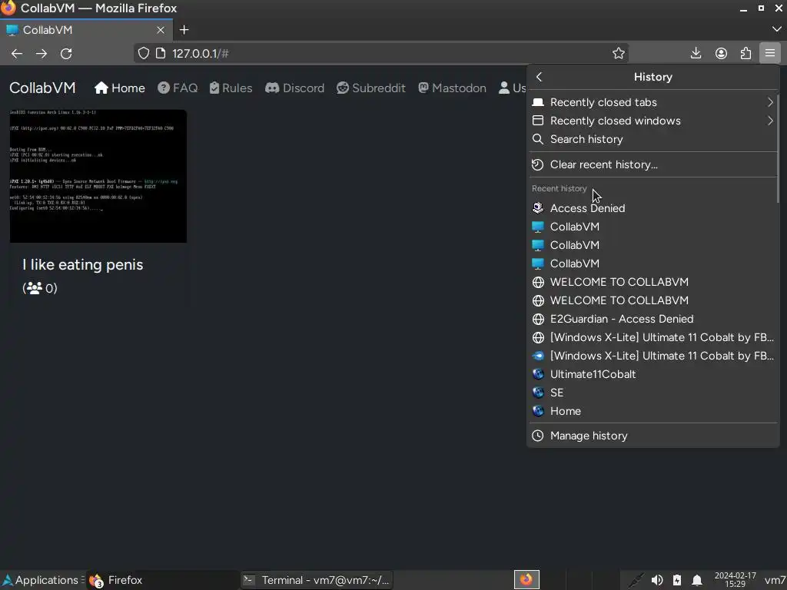Switch to Terminal window in taskbar

(x=316, y=581)
